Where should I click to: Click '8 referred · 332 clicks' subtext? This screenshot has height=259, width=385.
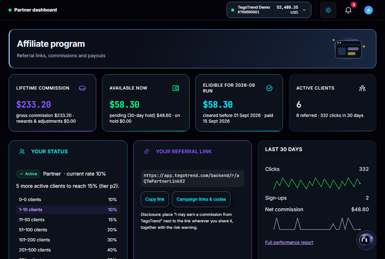coord(330,115)
